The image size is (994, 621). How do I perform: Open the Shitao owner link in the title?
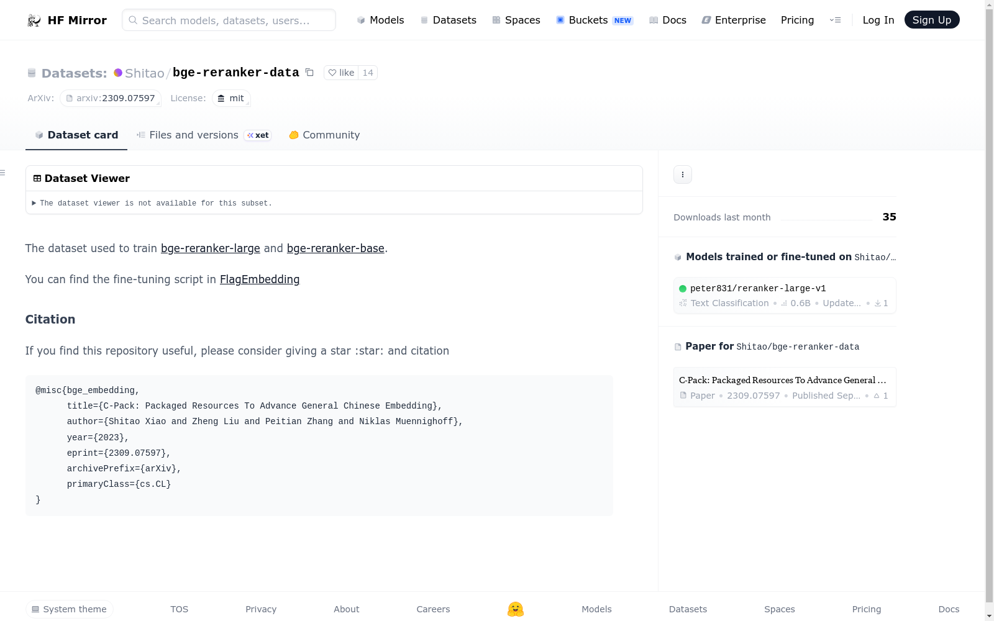(145, 73)
